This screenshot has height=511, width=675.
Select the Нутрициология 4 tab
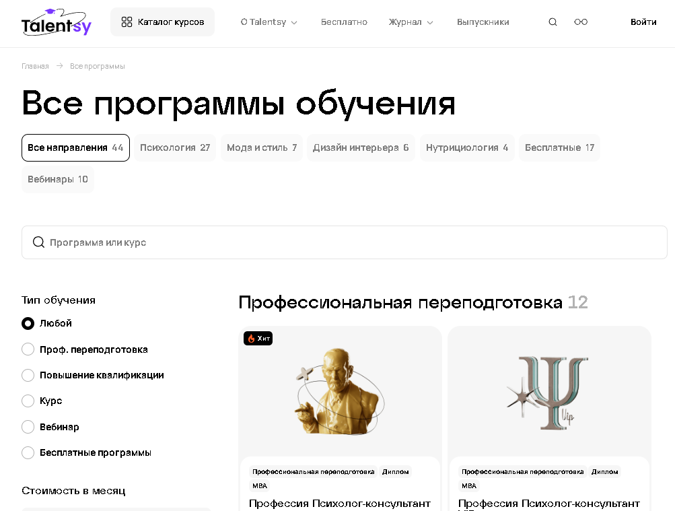(467, 147)
